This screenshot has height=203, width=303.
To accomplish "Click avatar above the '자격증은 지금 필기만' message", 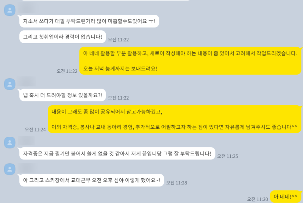I will coord(10,142).
